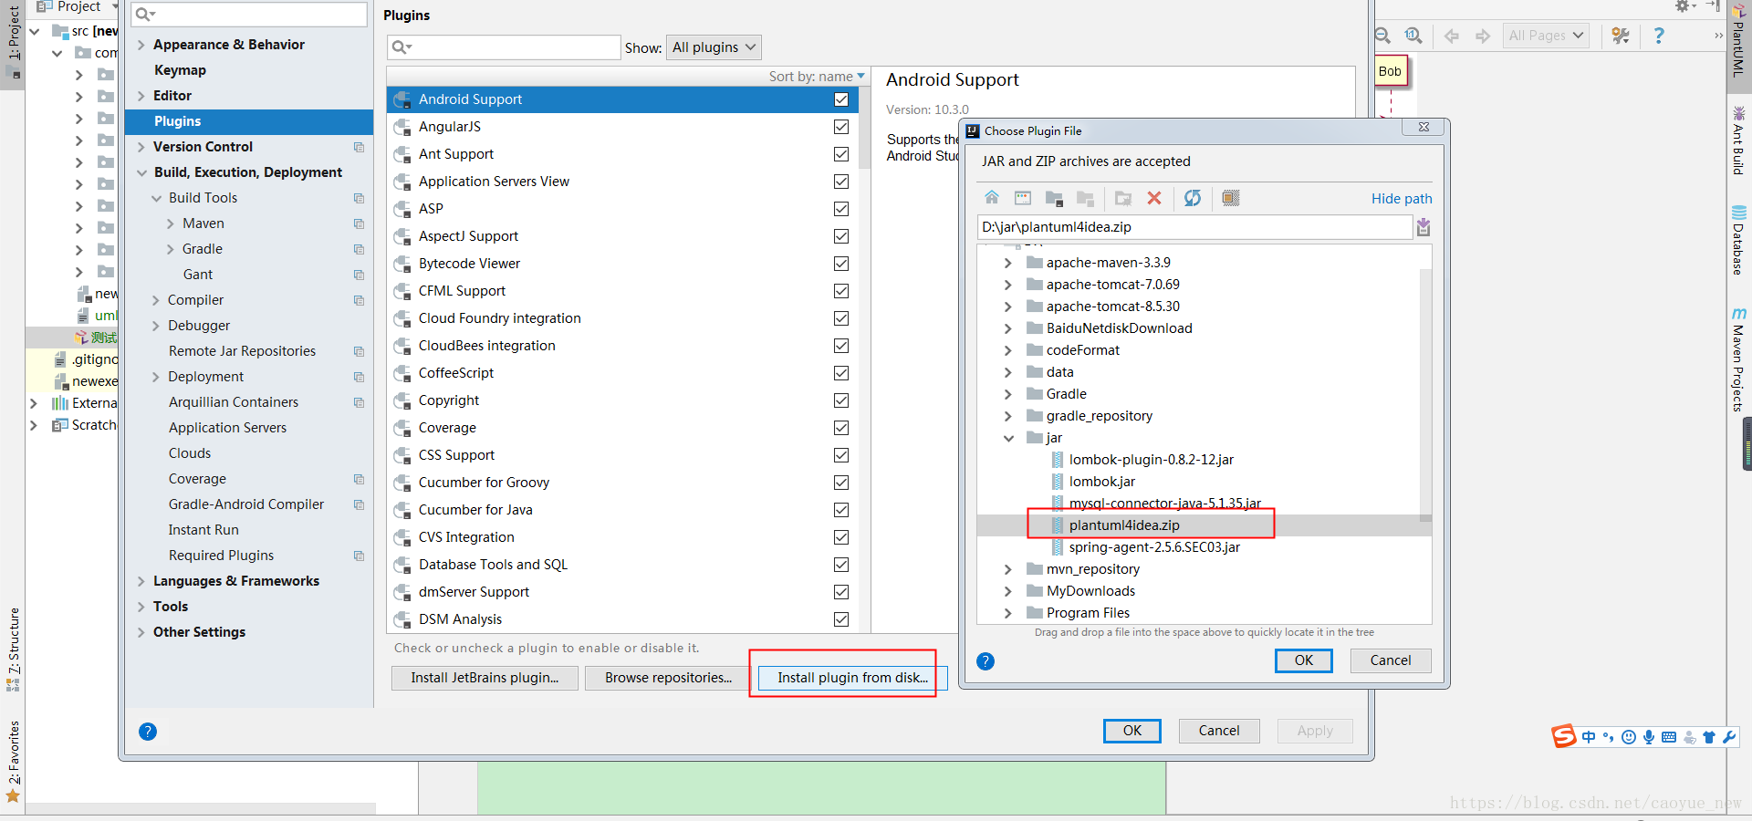Viewport: 1752px width, 821px height.
Task: Open help in Choose Plugin File dialog
Action: point(985,661)
